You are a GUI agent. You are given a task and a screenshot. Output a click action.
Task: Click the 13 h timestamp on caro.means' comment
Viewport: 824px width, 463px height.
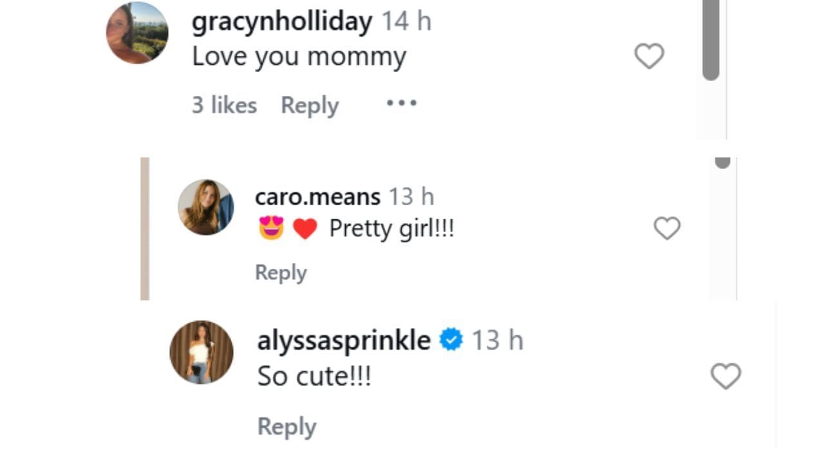click(411, 197)
